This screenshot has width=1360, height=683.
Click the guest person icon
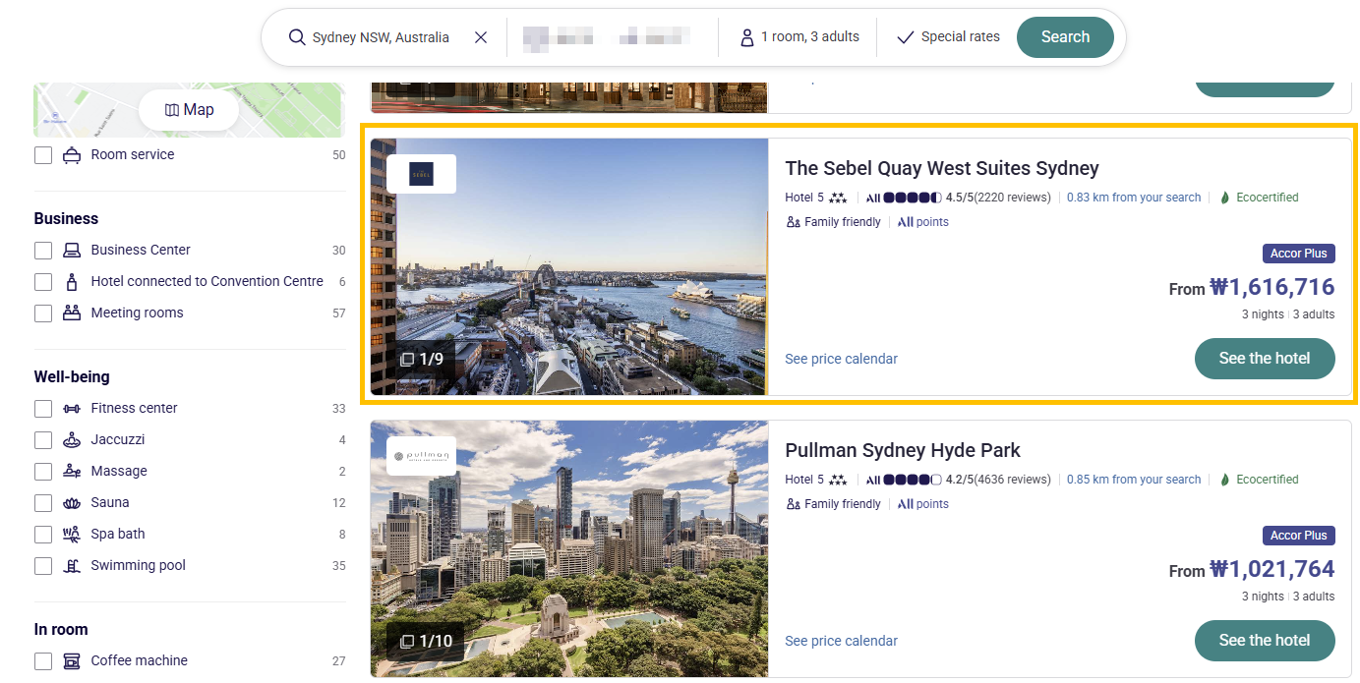(x=747, y=37)
